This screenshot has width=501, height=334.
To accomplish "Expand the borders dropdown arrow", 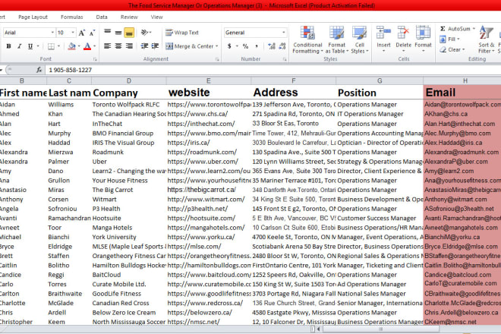I will pyautogui.click(x=58, y=46).
